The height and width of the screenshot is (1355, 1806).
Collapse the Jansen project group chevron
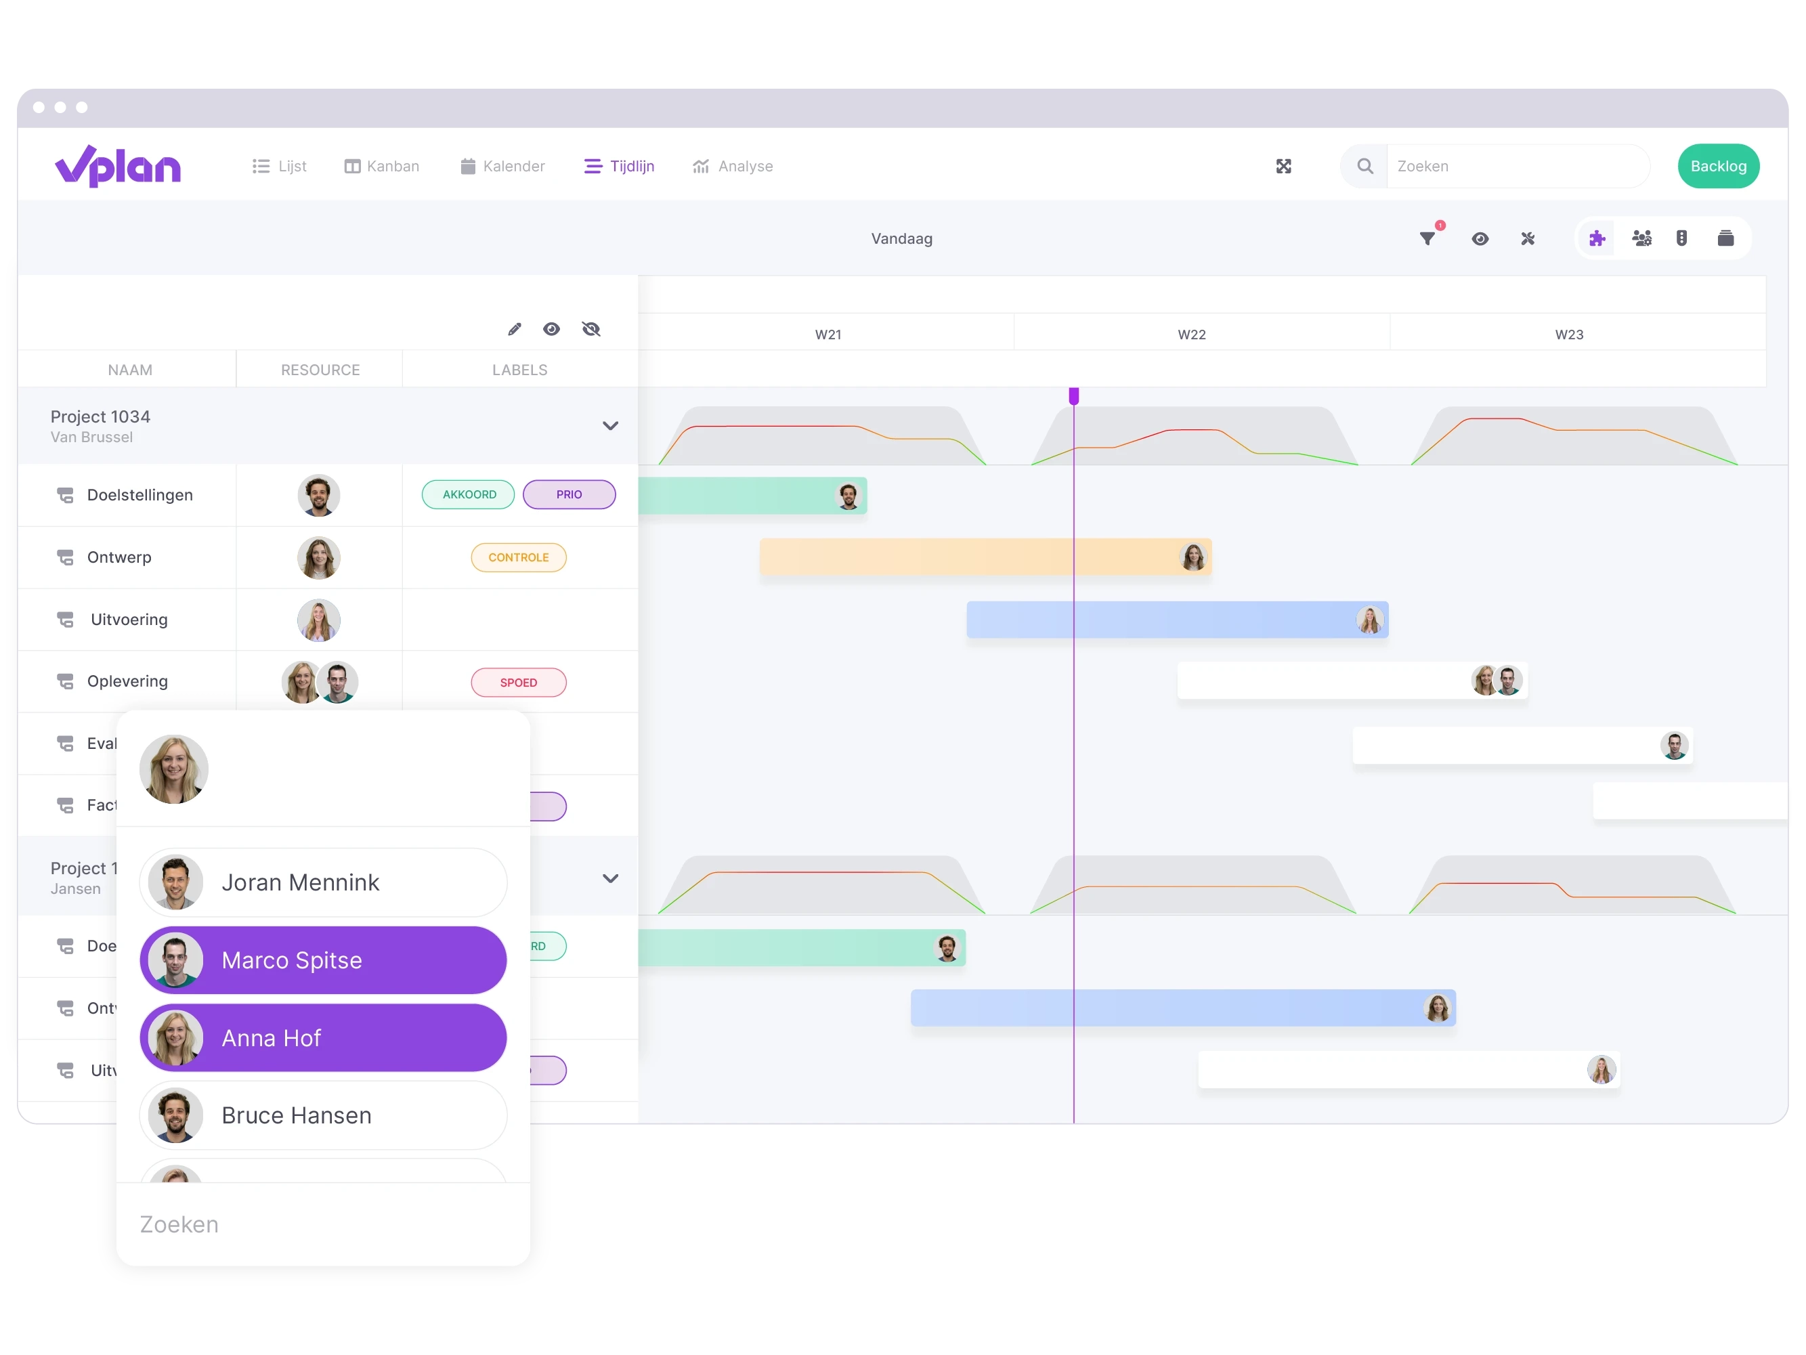coord(610,879)
